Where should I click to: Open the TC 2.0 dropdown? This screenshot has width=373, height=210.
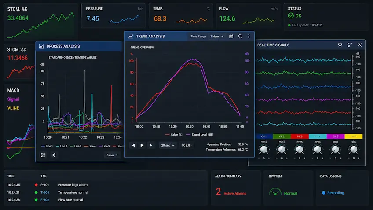point(187,145)
